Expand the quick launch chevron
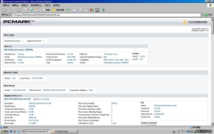 22,131
